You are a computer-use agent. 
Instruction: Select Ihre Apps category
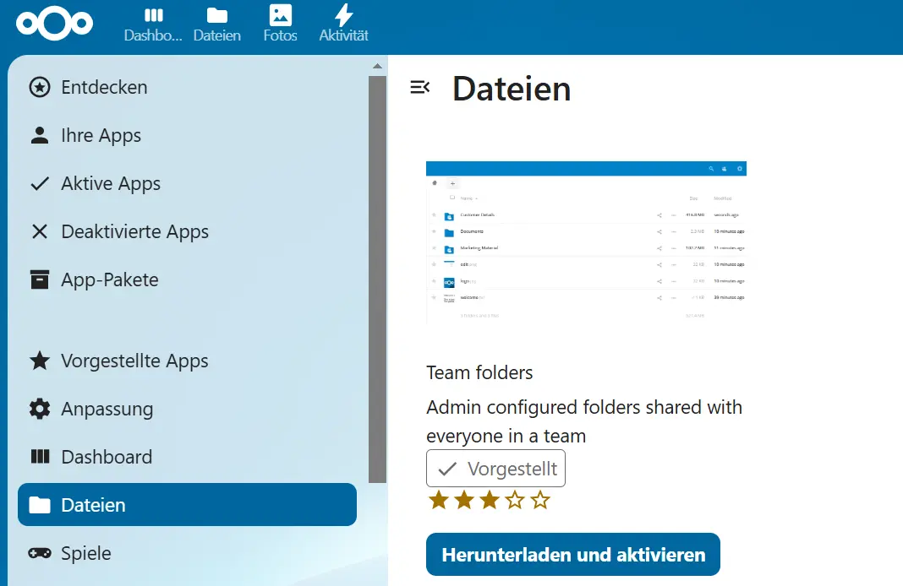coord(187,136)
